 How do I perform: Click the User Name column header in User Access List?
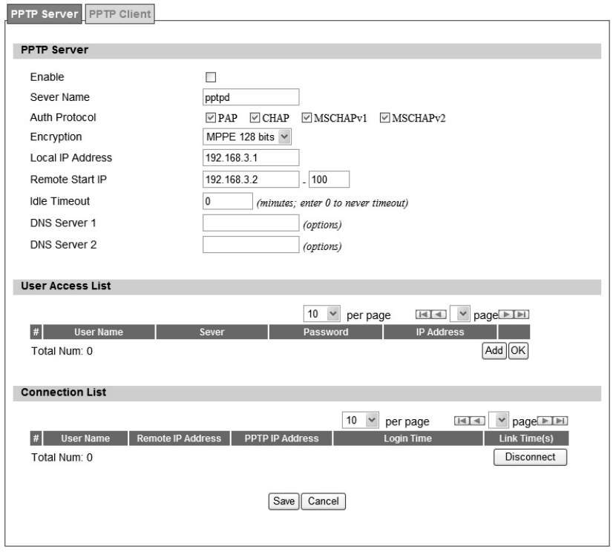[x=99, y=332]
